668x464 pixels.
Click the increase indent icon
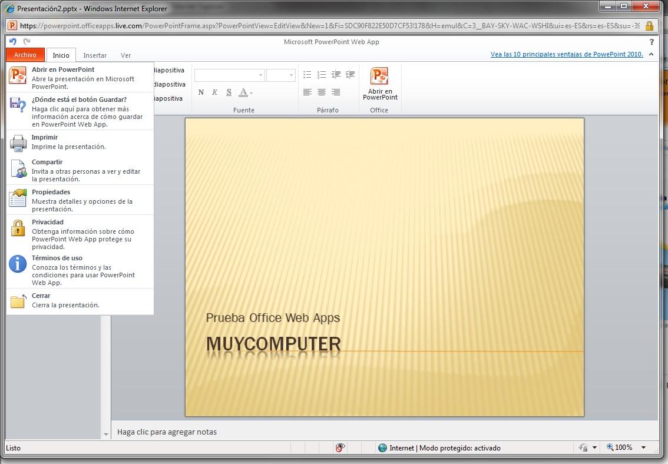pyautogui.click(x=350, y=75)
